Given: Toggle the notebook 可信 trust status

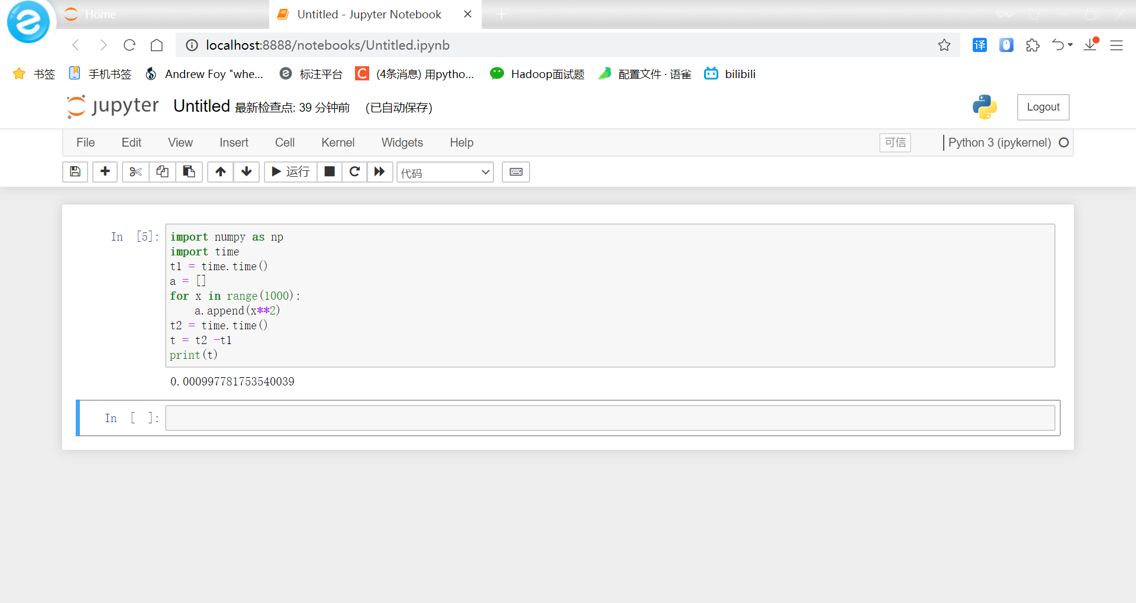Looking at the screenshot, I should 895,142.
